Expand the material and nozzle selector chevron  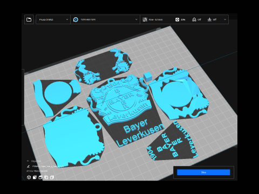(136, 19)
